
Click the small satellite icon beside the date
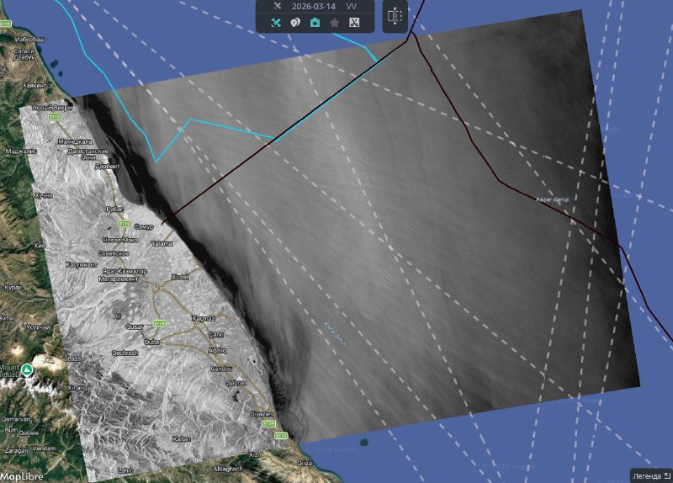point(275,6)
